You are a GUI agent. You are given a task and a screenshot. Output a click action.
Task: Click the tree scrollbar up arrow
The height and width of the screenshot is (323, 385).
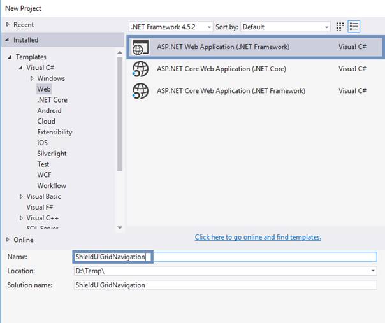point(120,52)
